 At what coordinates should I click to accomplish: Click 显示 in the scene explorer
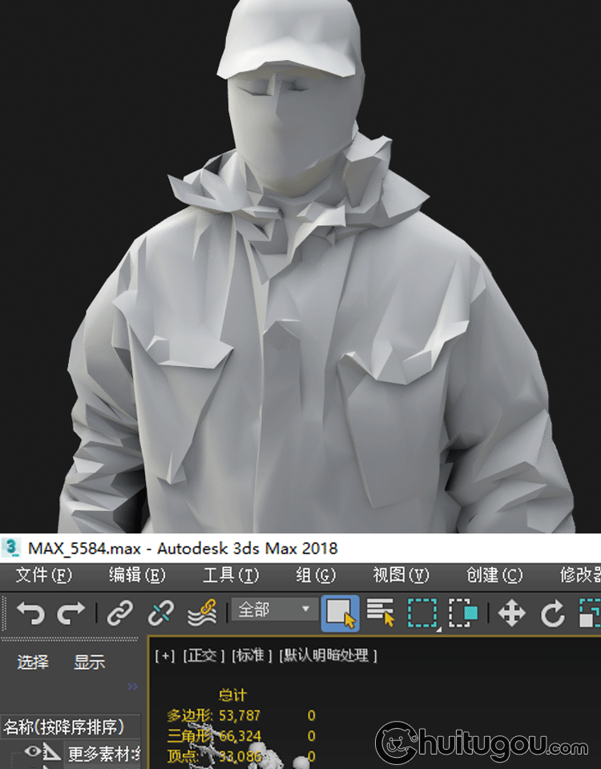click(x=89, y=662)
